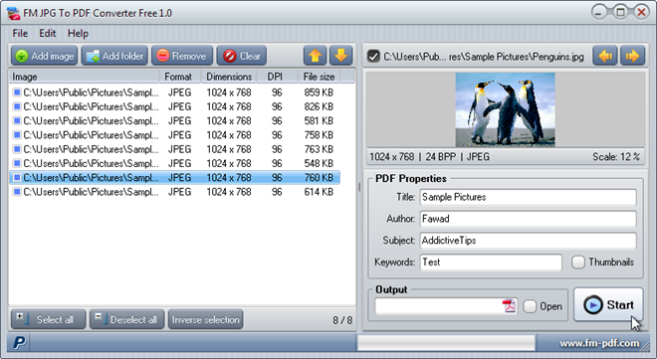The width and height of the screenshot is (657, 359).
Task: Toggle checkbox of the 763 KB row
Action: pyautogui.click(x=17, y=149)
